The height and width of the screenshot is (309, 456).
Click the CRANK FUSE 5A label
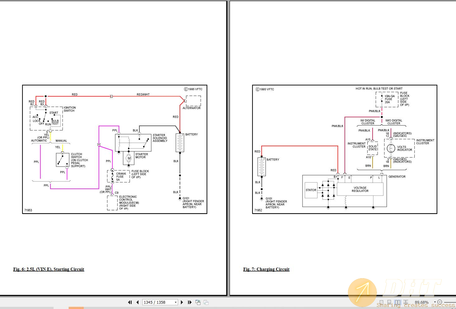[121, 177]
